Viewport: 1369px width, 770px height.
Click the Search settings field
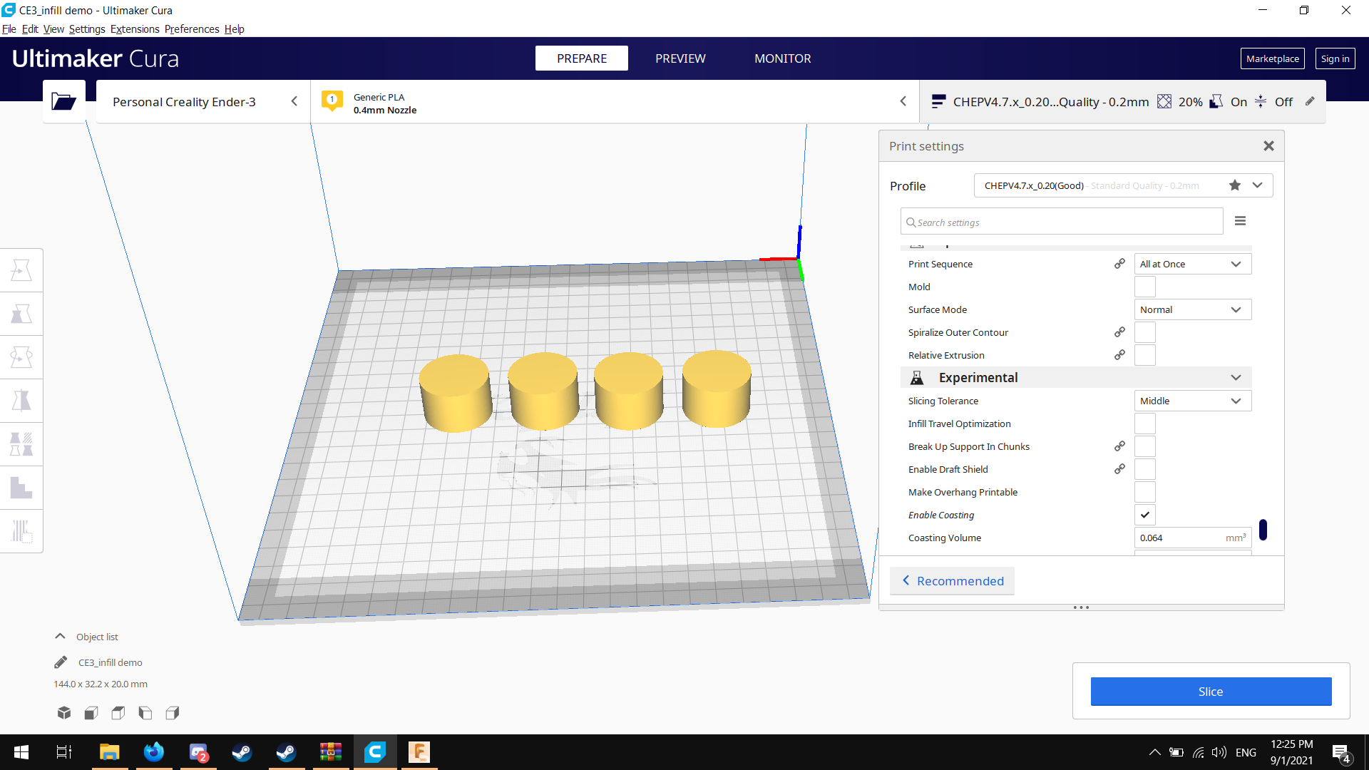click(1062, 222)
